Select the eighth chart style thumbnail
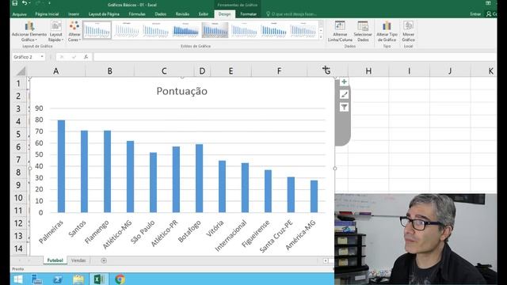This screenshot has height=285, width=507. (303, 30)
